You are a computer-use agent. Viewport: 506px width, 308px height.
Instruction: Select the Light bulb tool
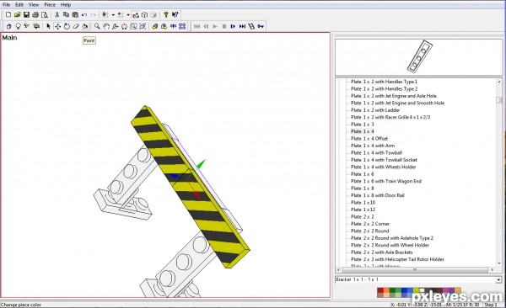[x=18, y=26]
